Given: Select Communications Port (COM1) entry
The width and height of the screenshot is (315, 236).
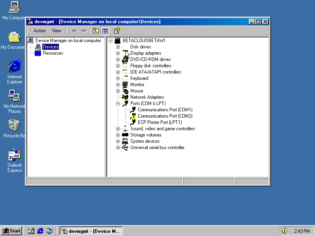Looking at the screenshot, I should [165, 110].
